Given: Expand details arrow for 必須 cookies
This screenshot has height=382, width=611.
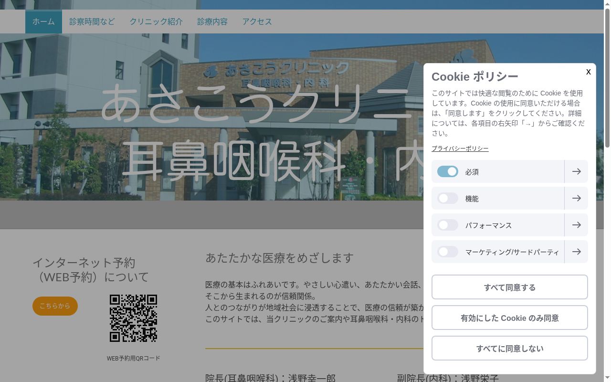Looking at the screenshot, I should click(x=576, y=171).
